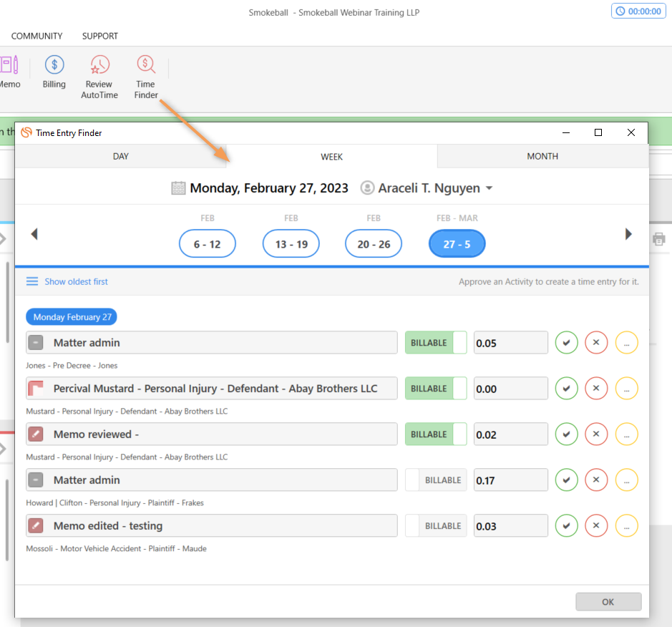This screenshot has height=627, width=672.
Task: Approve the Jones Matter admin activity
Action: pos(567,343)
